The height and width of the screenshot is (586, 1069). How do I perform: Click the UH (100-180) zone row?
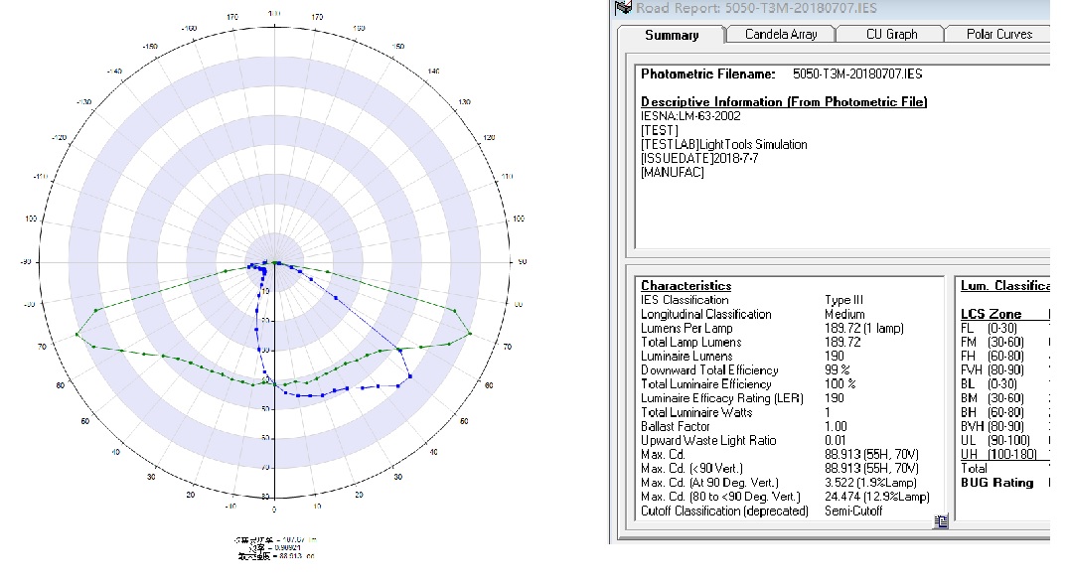pos(998,454)
